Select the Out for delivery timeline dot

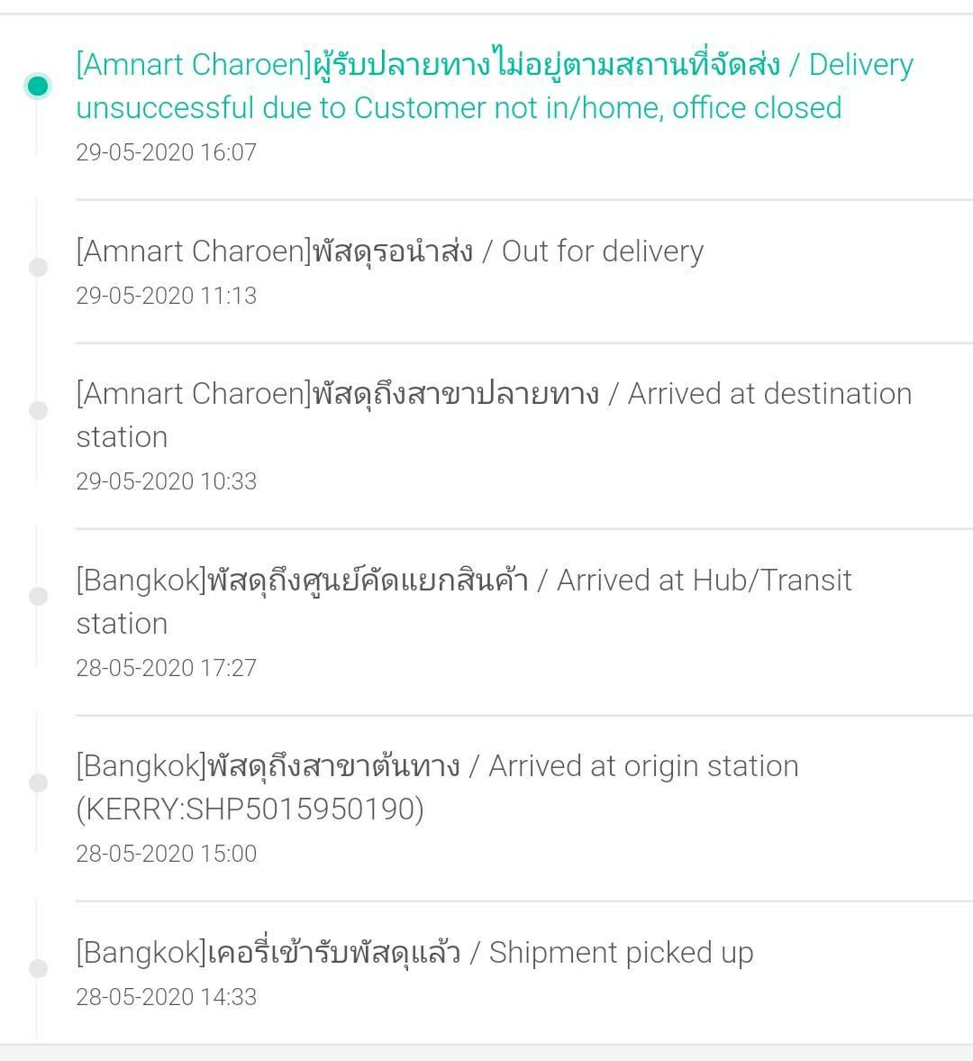click(38, 268)
